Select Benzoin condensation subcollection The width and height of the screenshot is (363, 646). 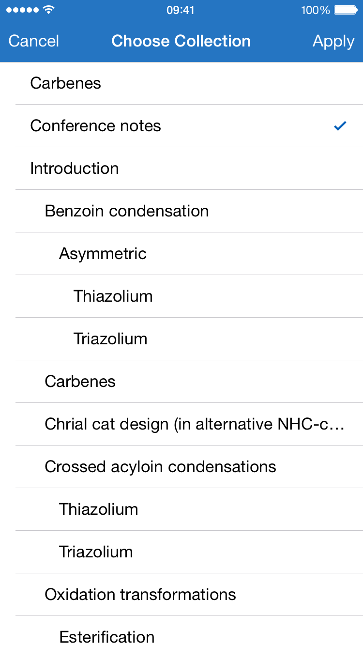pos(181,211)
